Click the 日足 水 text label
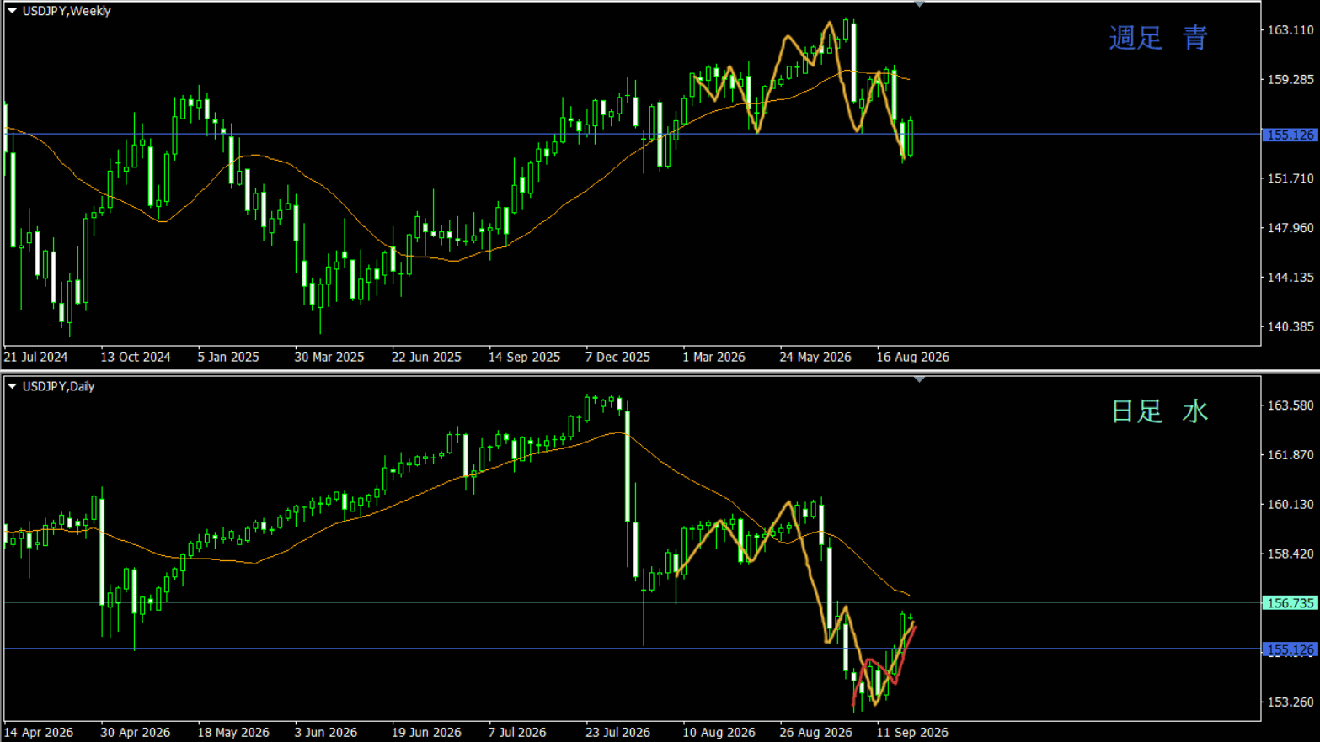The width and height of the screenshot is (1320, 742). 1159,411
